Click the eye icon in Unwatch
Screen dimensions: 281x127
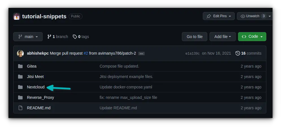[243, 16]
